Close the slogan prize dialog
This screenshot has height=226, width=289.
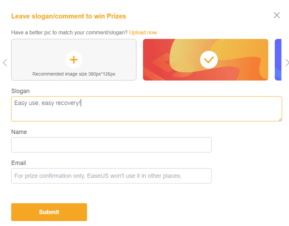[x=277, y=15]
